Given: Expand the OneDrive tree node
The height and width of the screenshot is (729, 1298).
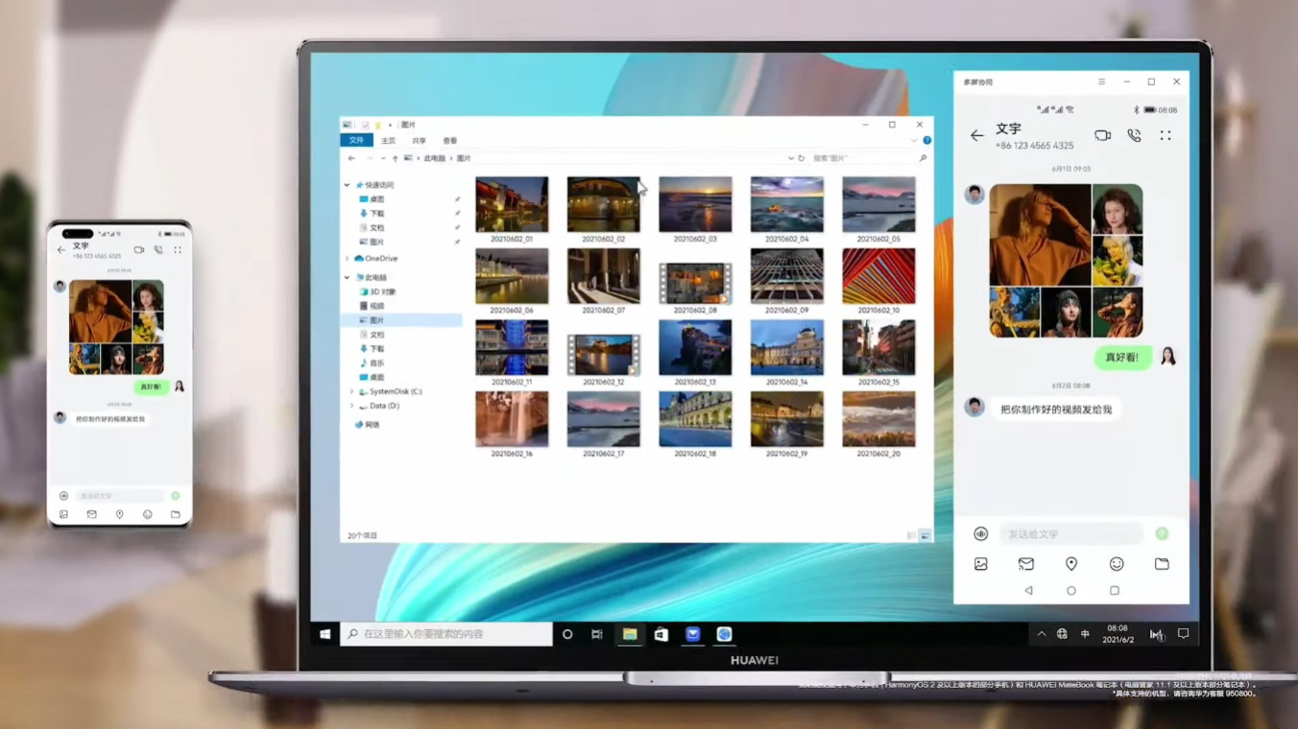Looking at the screenshot, I should point(348,259).
